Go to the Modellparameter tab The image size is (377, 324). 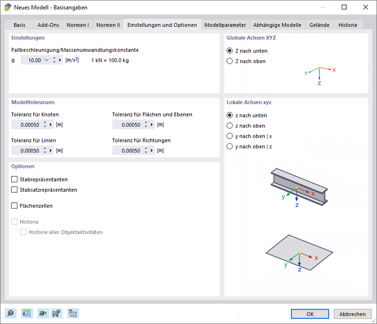click(225, 25)
